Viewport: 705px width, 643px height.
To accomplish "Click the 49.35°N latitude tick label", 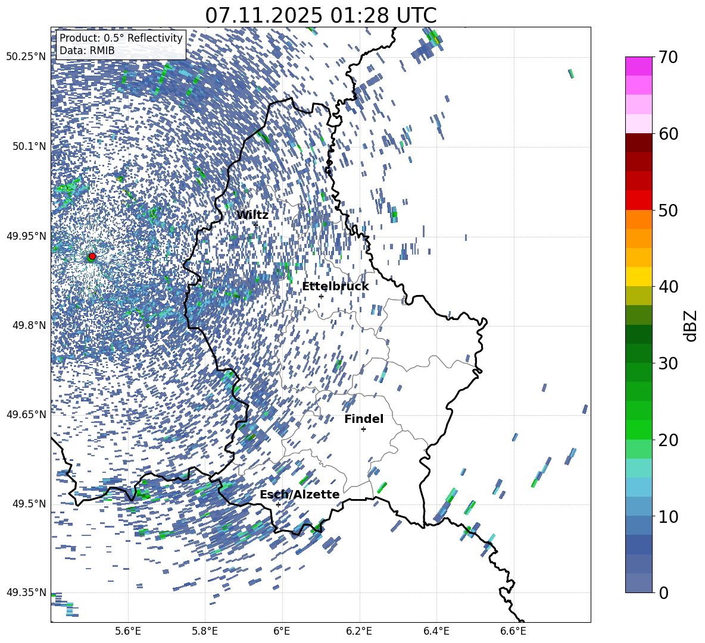I will [27, 592].
